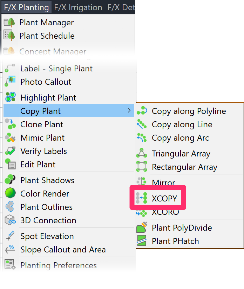Select the Triangular Array icon

click(142, 153)
